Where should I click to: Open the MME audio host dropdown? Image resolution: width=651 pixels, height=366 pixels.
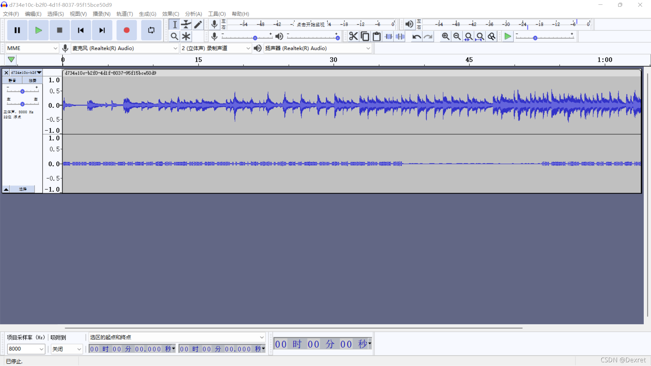point(32,48)
